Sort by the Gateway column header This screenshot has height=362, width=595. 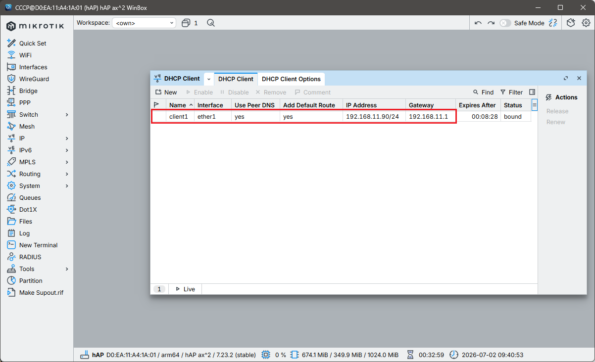click(431, 105)
